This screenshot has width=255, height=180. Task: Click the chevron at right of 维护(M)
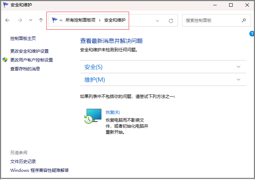[x=238, y=80]
